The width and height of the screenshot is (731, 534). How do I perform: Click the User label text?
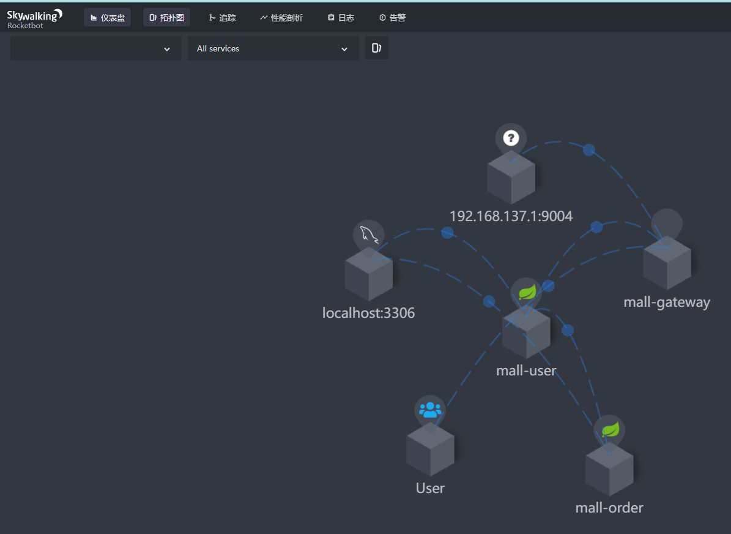coord(430,488)
